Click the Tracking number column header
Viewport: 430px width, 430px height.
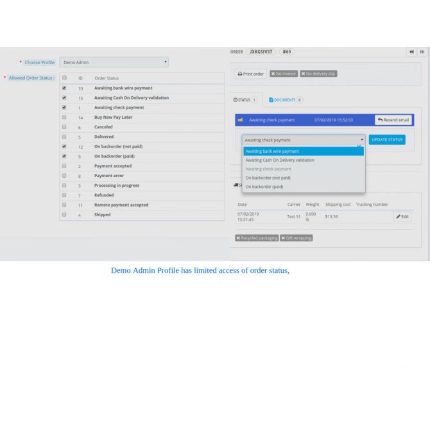372,204
